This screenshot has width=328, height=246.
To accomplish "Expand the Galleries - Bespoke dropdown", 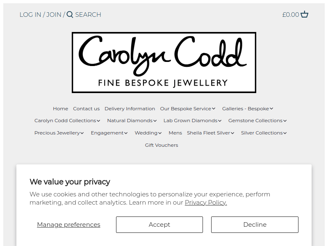I will (x=248, y=109).
